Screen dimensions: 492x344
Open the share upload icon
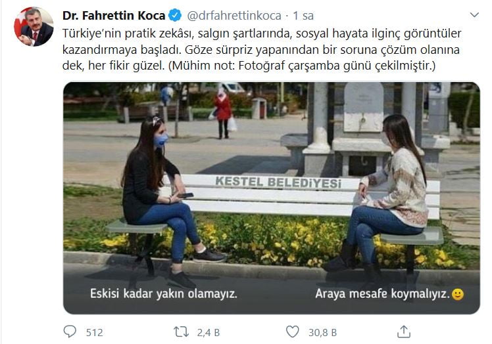click(404, 332)
